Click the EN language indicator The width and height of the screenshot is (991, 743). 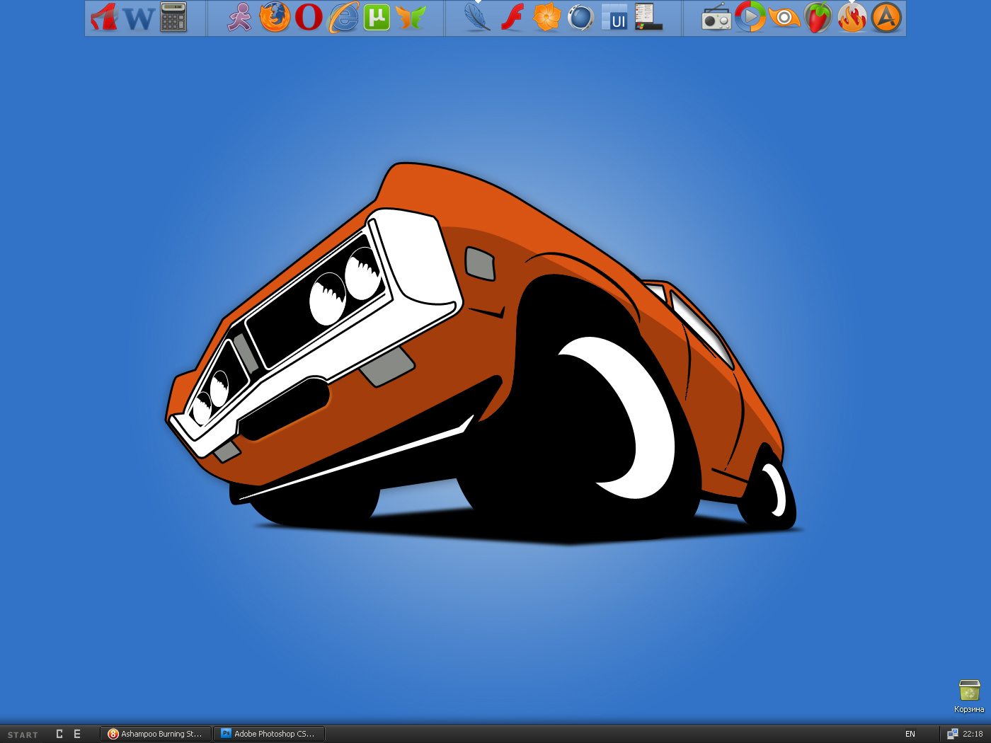(x=910, y=734)
